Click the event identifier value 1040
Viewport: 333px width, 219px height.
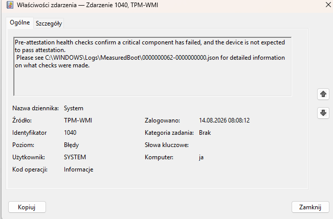70,133
